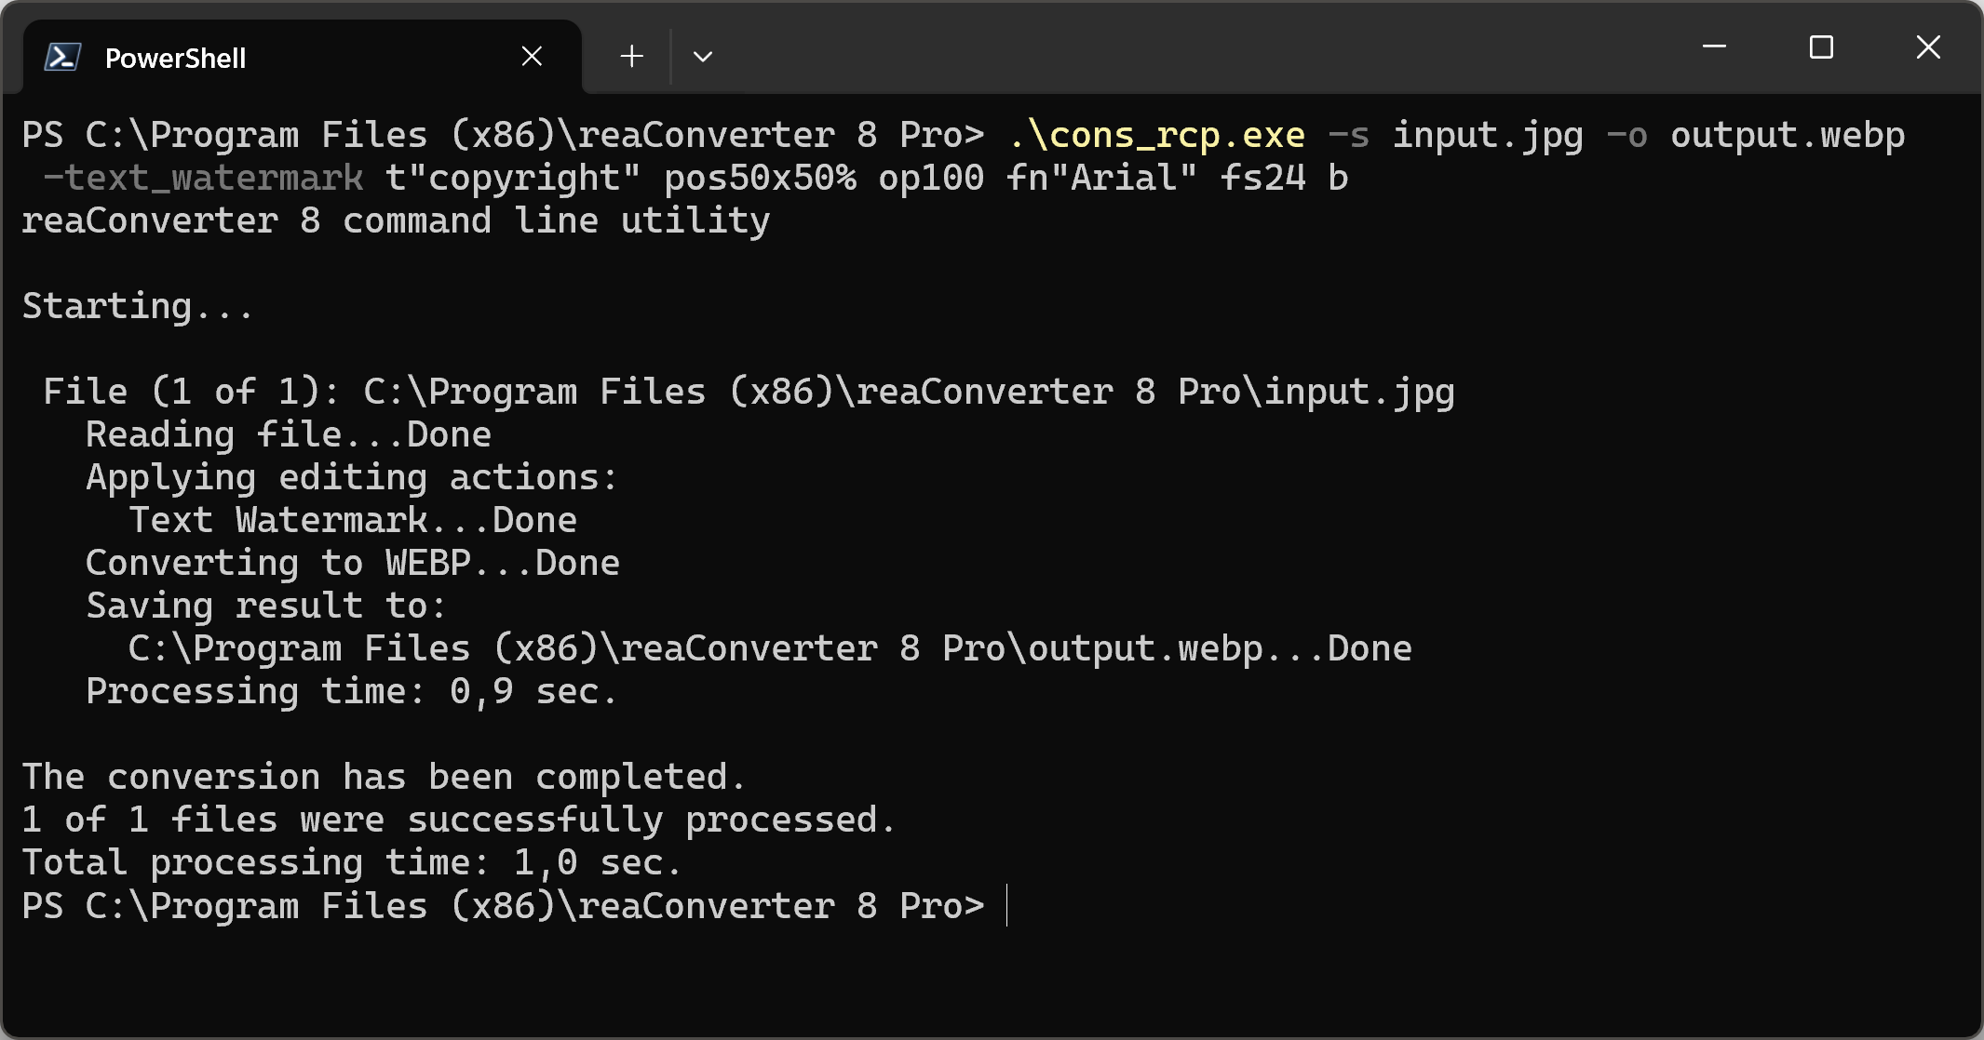This screenshot has height=1040, width=1984.
Task: Maximize the terminal window
Action: tap(1821, 47)
